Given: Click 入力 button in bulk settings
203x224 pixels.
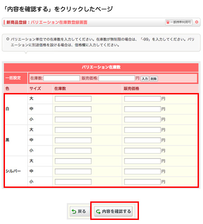Looking at the screenshot, I should click(145, 79).
